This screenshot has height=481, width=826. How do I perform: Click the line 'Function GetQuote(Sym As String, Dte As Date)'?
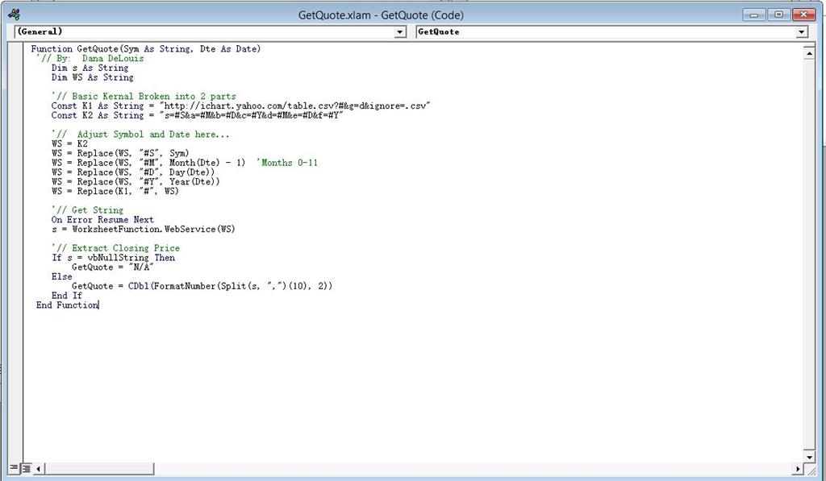[146, 49]
